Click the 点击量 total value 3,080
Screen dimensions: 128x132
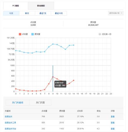[33, 25]
